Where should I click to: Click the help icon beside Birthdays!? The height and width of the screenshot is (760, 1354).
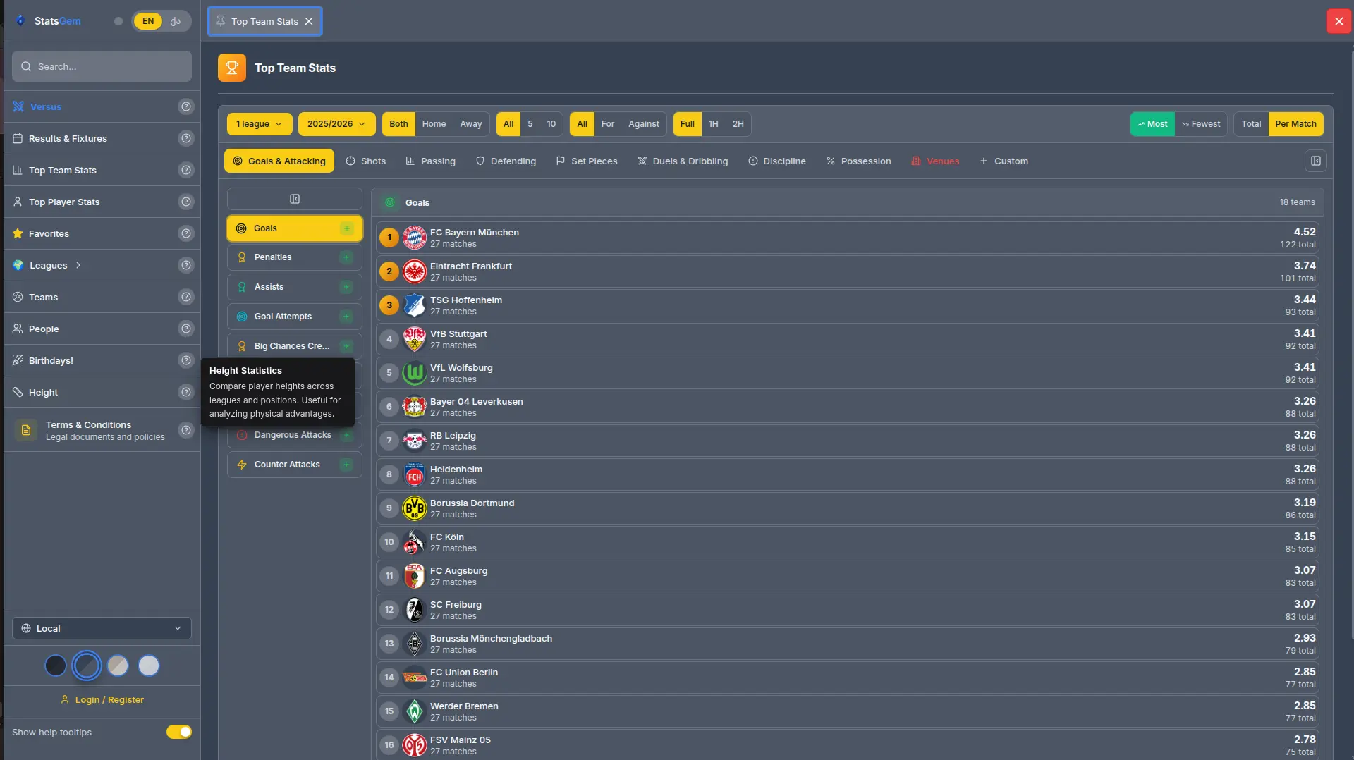186,360
